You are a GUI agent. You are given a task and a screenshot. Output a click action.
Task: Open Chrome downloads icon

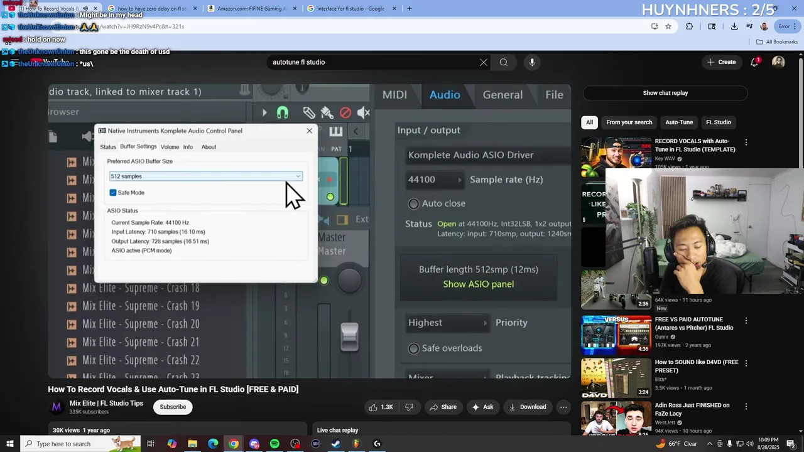734,26
